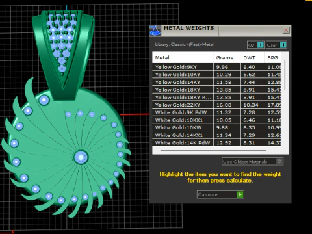Click the center gemstone of the pendant

pyautogui.click(x=81, y=157)
